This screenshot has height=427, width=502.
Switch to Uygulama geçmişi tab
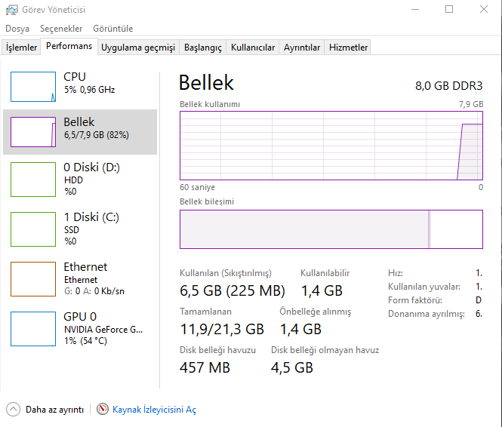click(138, 48)
